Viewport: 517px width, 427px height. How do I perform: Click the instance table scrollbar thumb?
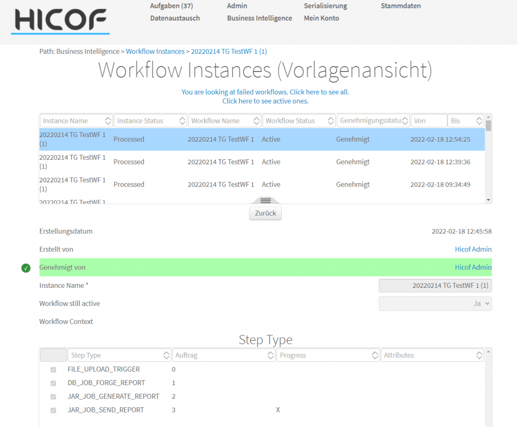point(488,126)
